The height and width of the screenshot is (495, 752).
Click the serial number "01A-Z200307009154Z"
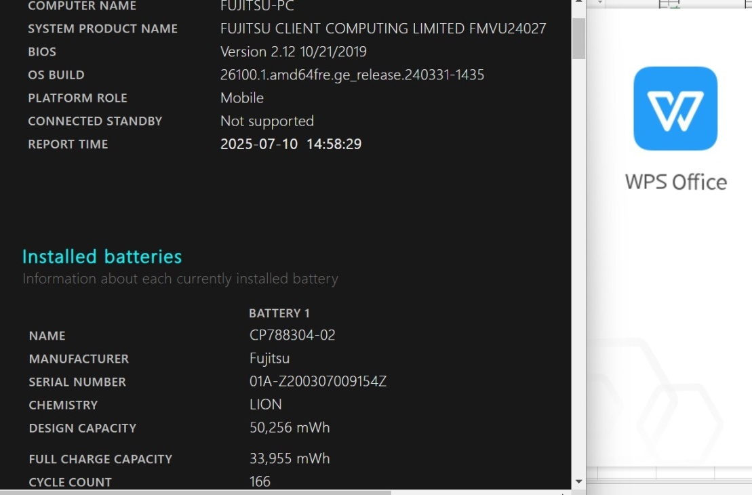317,381
